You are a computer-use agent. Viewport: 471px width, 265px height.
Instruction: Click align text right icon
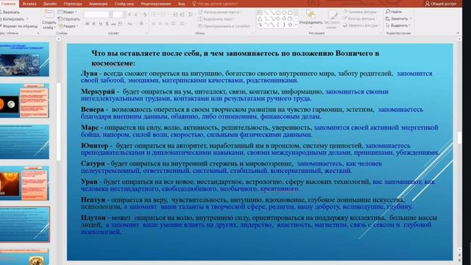167,24
